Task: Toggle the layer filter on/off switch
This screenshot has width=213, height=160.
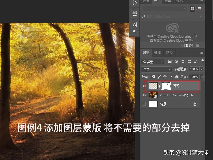Action: coord(202,61)
